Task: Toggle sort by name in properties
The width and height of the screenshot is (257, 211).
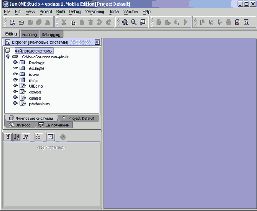Action: coord(17,137)
